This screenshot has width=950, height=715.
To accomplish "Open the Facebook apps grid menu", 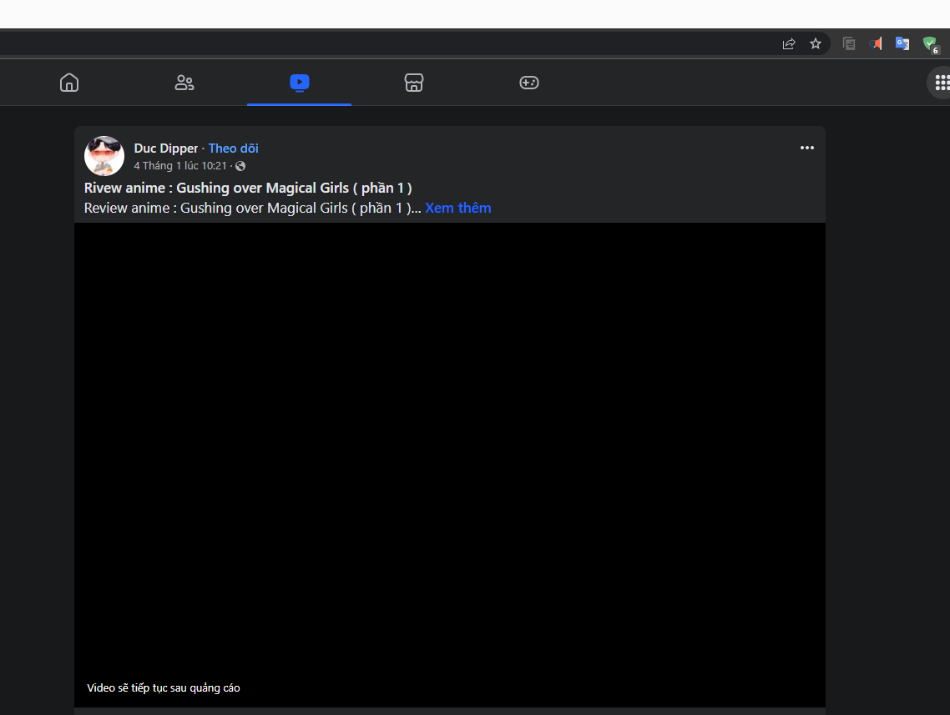I will point(942,82).
